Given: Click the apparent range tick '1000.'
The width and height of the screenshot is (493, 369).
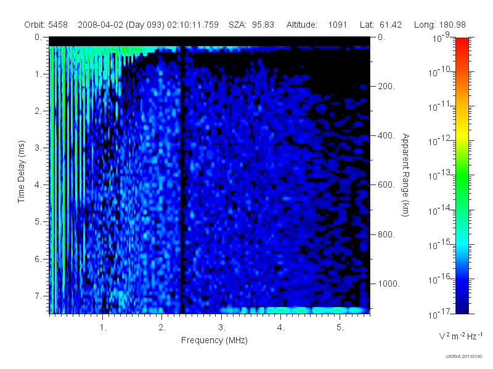Looking at the screenshot, I should (389, 284).
